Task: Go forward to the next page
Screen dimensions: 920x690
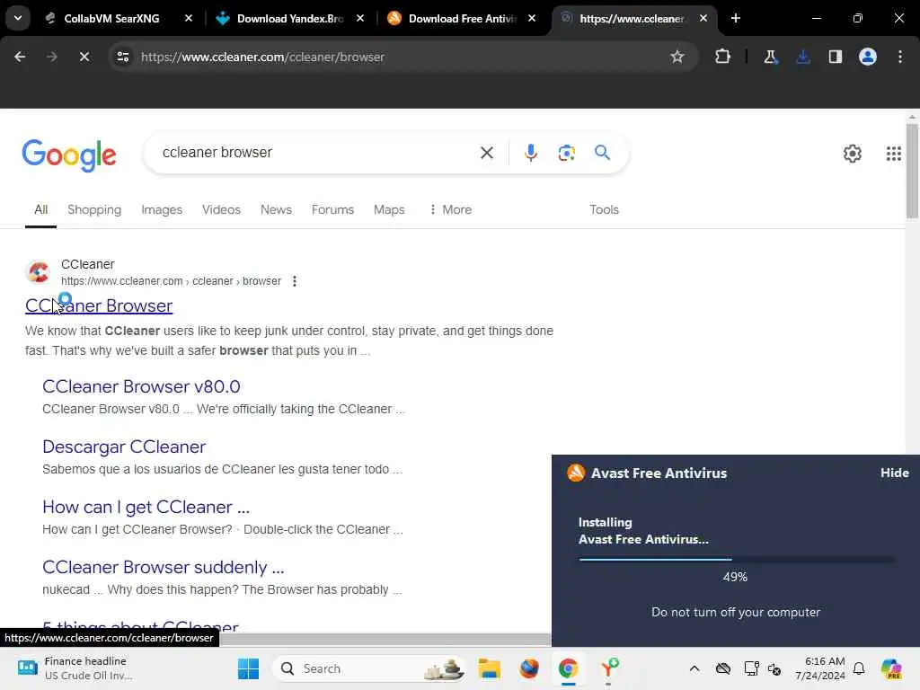Action: pos(51,57)
